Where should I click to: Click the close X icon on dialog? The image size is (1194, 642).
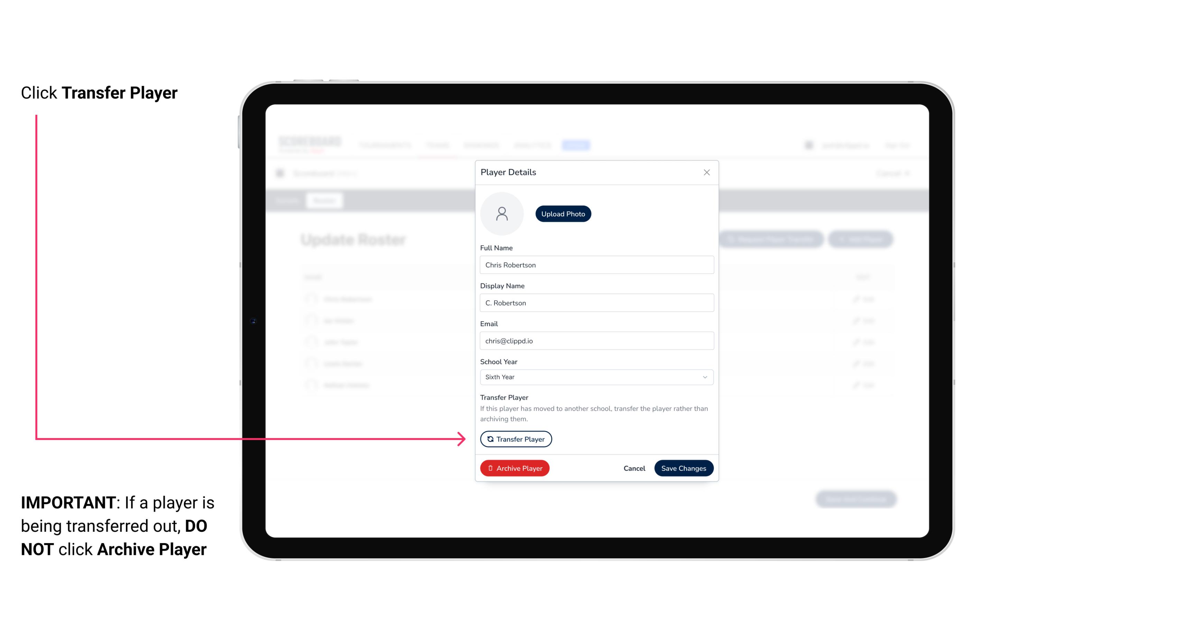pos(706,172)
